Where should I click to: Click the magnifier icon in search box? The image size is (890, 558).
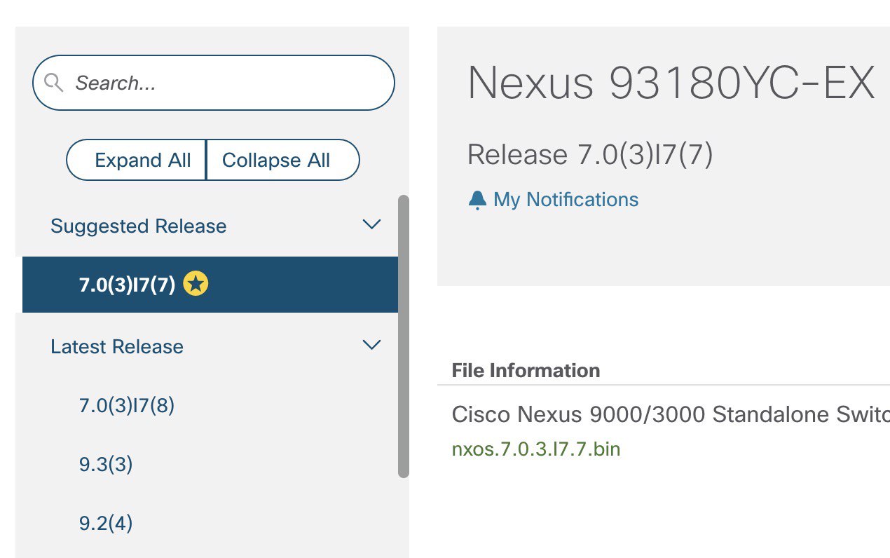coord(53,83)
